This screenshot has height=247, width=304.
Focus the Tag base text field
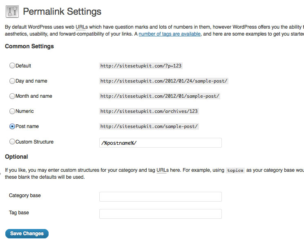(161, 214)
